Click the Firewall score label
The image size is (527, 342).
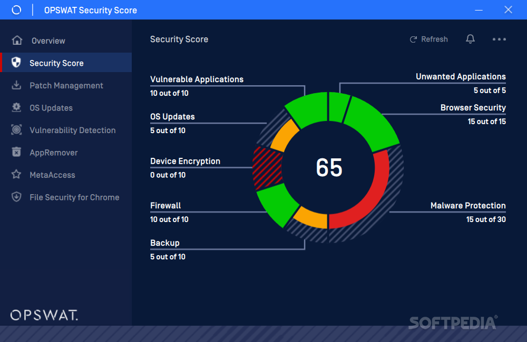pyautogui.click(x=165, y=205)
